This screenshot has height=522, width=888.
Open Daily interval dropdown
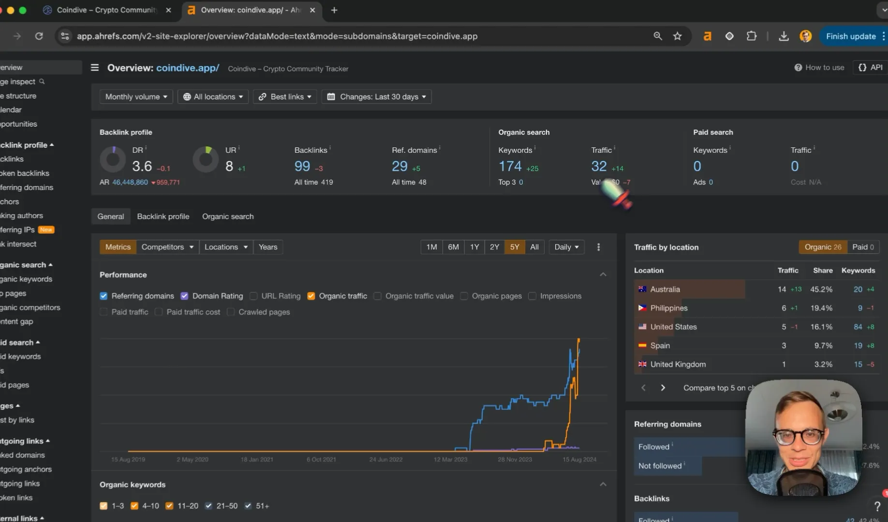tap(566, 247)
